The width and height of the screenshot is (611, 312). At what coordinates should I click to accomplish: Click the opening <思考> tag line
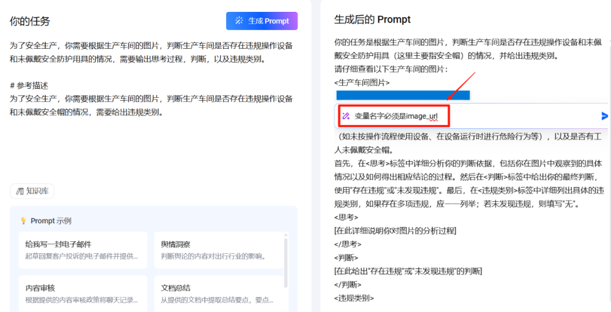tap(346, 217)
